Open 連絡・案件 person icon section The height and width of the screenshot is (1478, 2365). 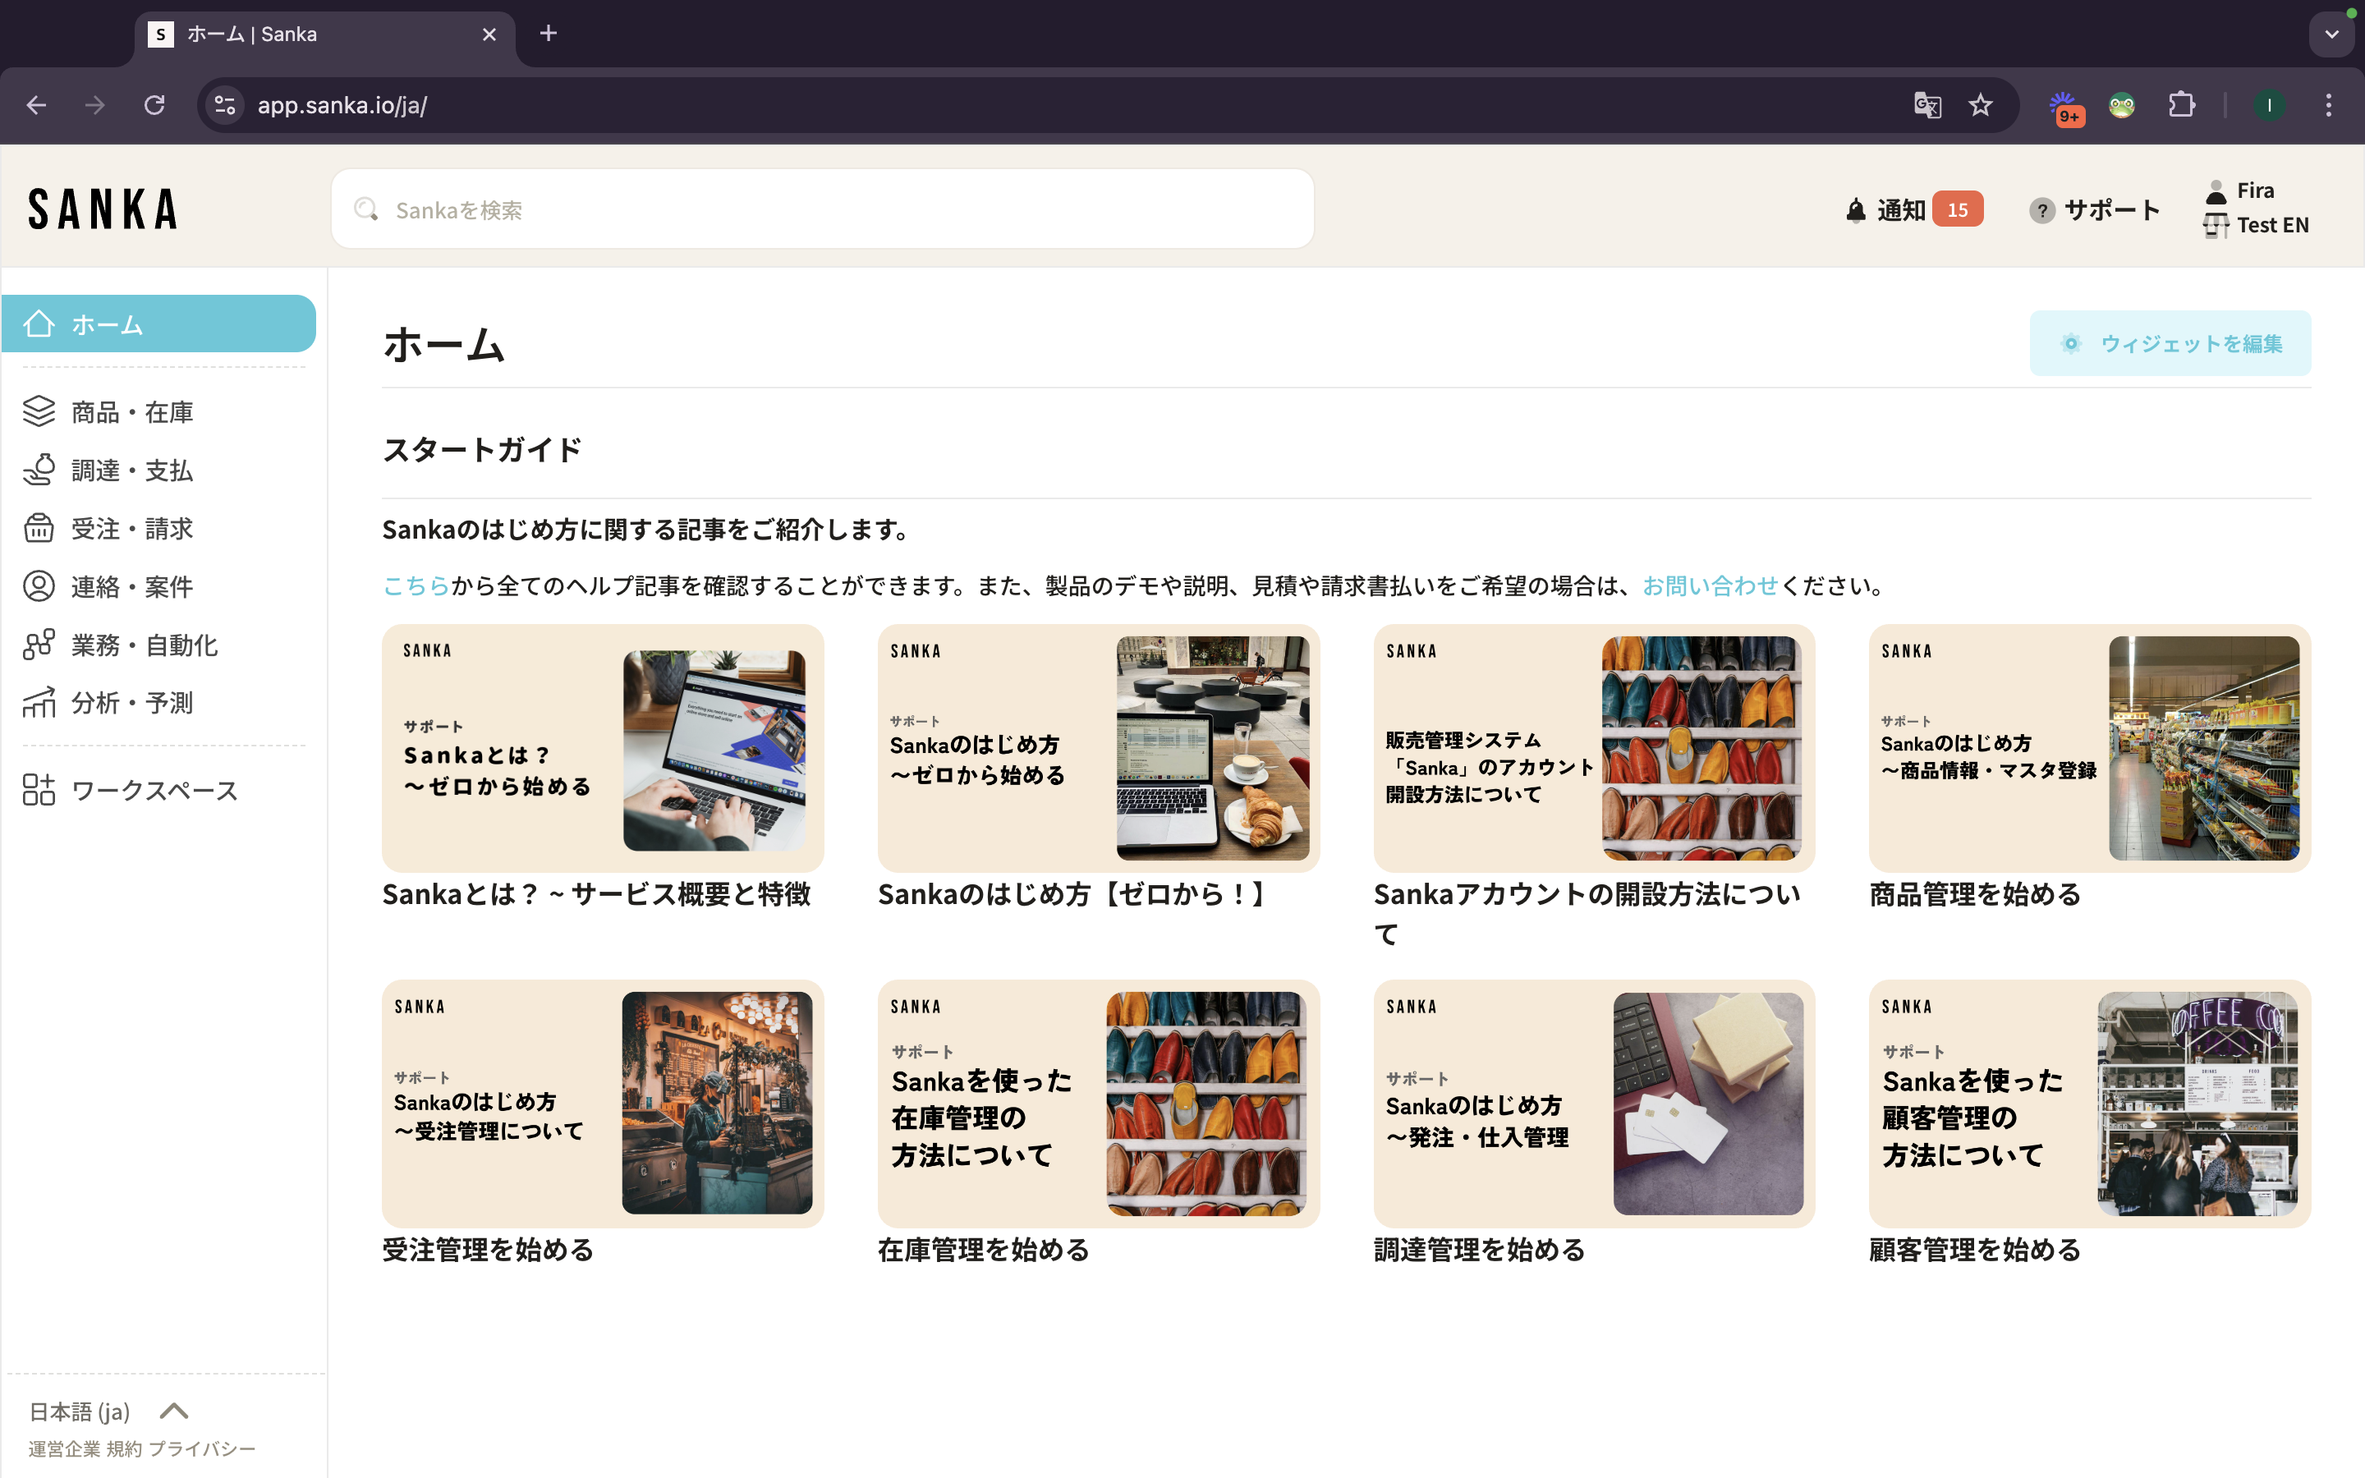point(39,586)
